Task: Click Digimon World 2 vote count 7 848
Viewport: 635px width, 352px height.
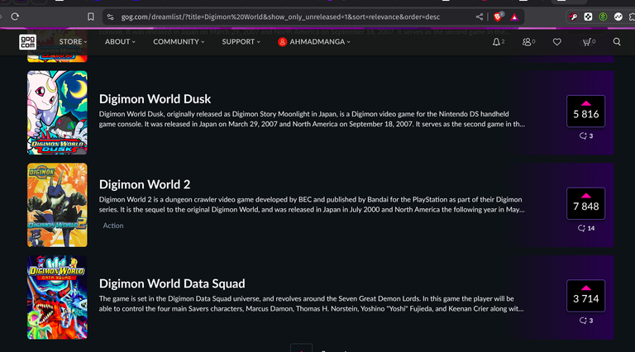Action: tap(586, 207)
